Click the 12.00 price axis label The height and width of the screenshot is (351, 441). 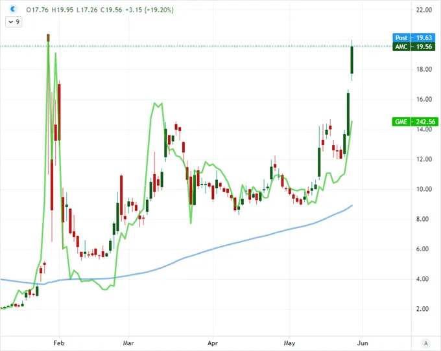(x=424, y=159)
